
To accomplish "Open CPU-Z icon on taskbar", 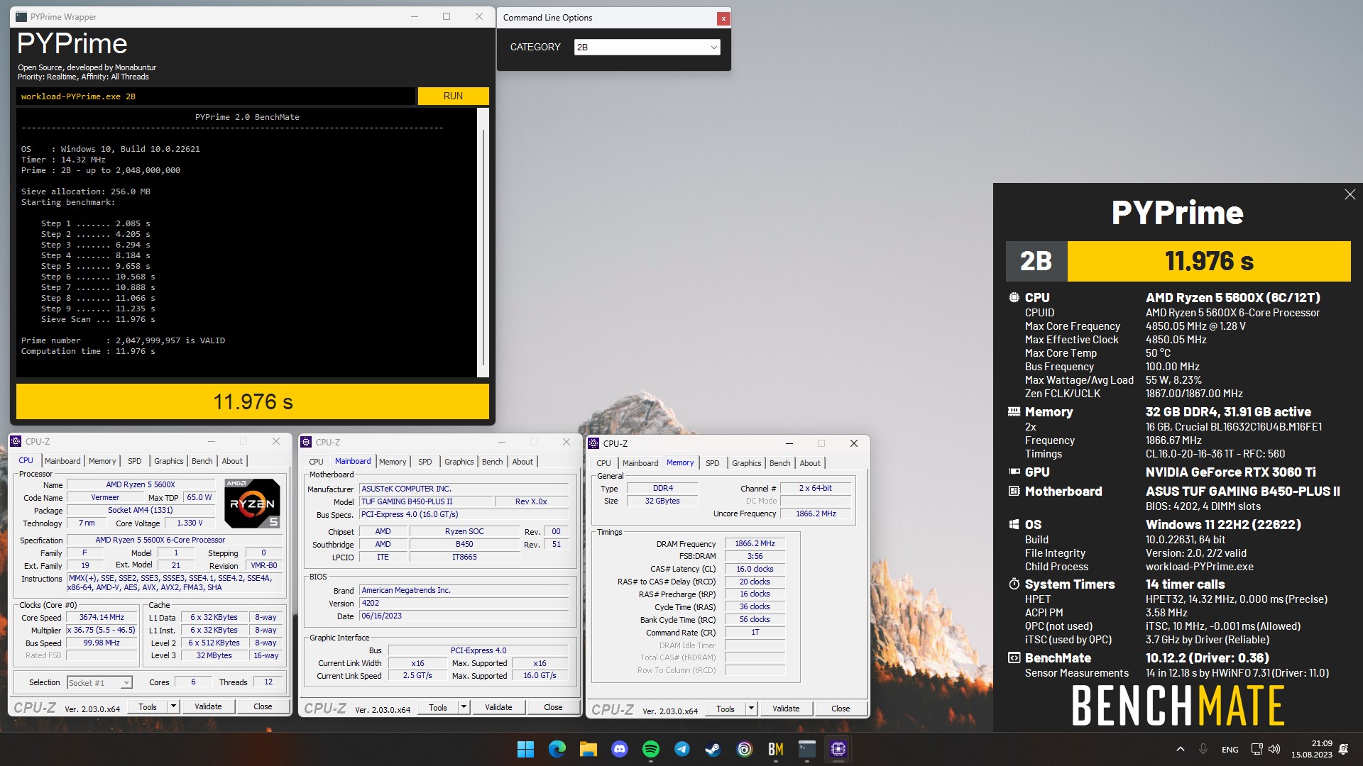I will (x=838, y=749).
